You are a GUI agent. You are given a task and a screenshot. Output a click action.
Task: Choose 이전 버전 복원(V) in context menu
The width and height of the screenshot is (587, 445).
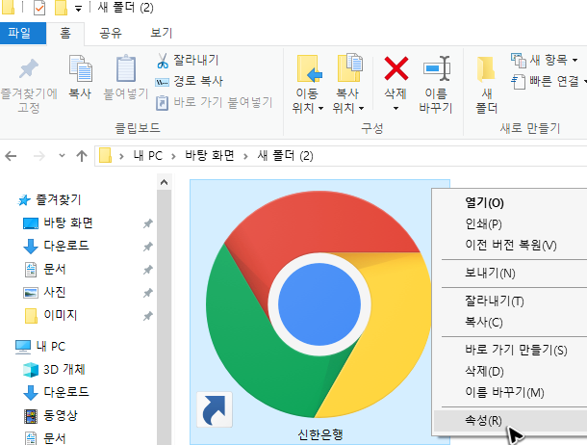pos(511,245)
